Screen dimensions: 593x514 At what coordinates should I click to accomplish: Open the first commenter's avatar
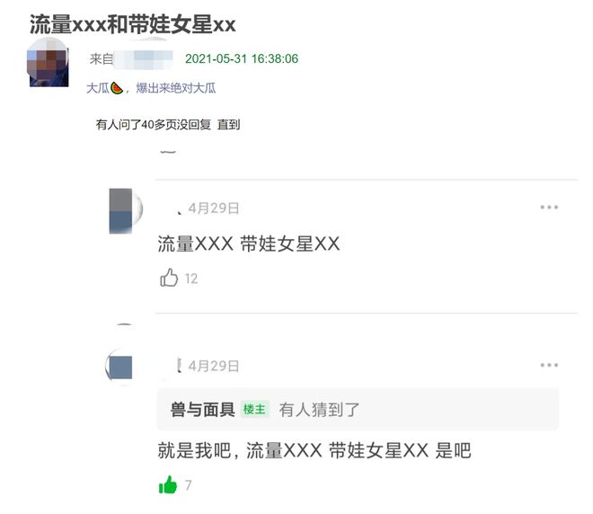pyautogui.click(x=125, y=210)
